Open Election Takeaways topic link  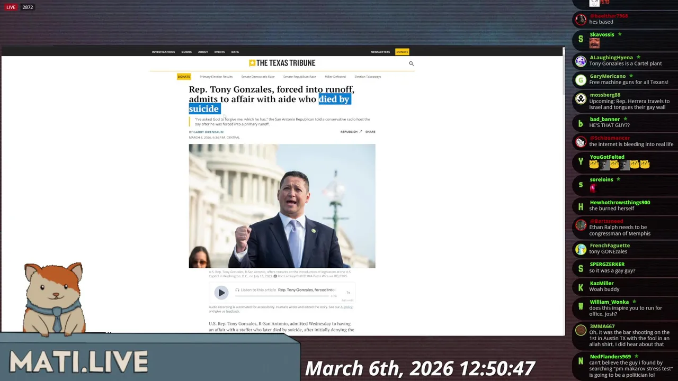tap(368, 77)
